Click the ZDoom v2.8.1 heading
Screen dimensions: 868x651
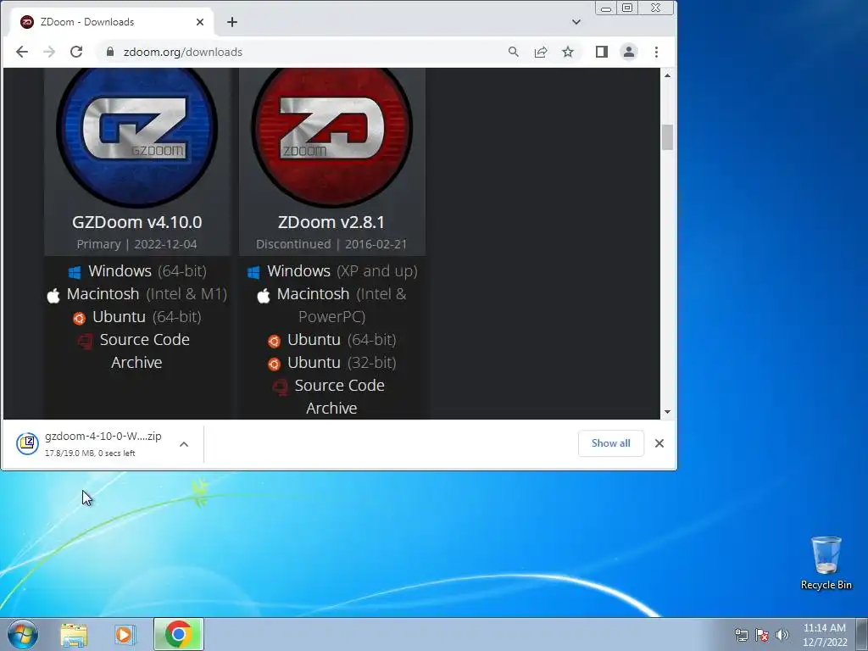pos(331,222)
